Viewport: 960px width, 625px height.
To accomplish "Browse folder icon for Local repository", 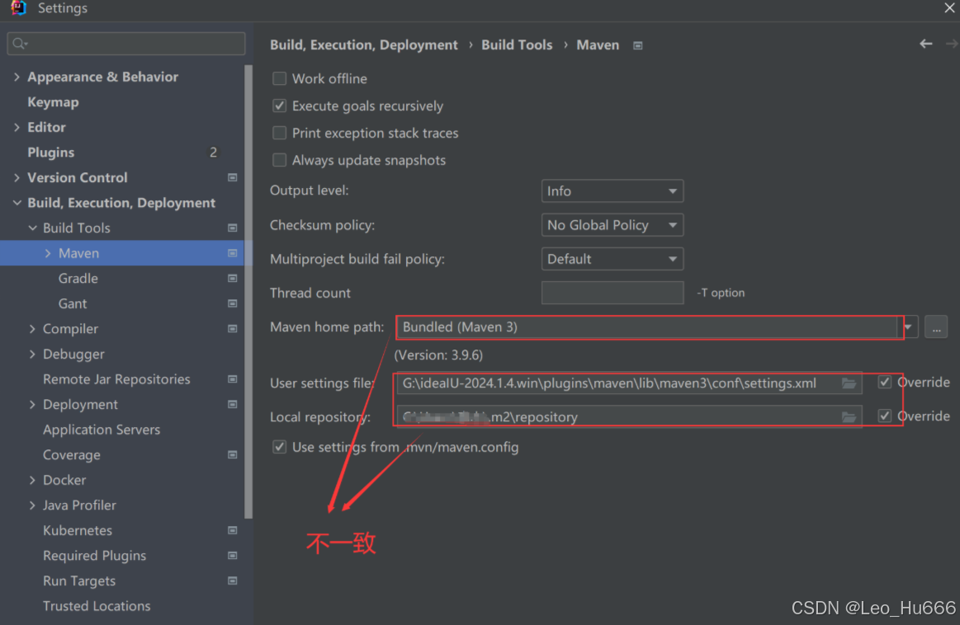I will point(849,417).
